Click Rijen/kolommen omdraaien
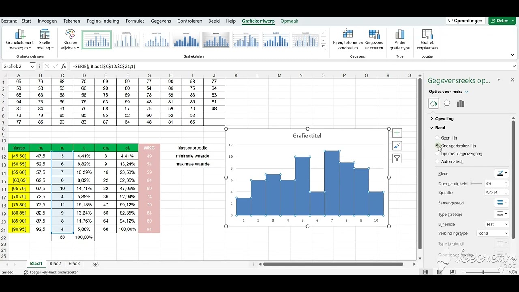This screenshot has width=519, height=292. pos(348,40)
